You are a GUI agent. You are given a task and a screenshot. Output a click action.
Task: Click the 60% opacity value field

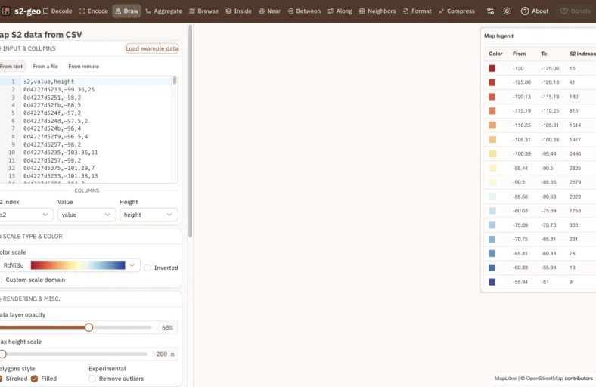167,327
